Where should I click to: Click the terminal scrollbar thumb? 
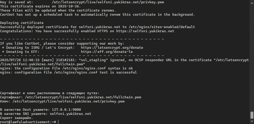click(252, 115)
